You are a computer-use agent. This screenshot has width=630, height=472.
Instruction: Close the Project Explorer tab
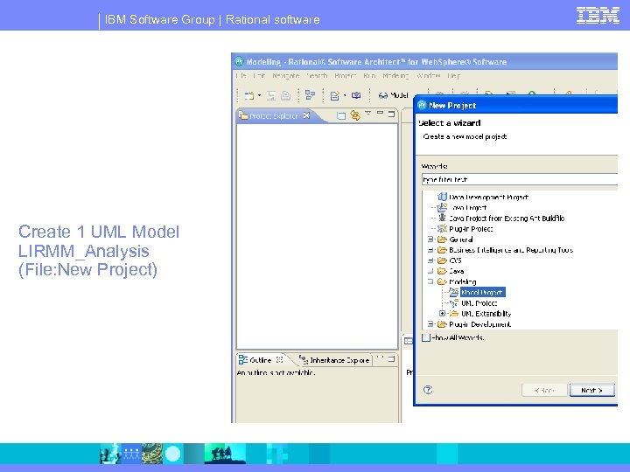[306, 115]
